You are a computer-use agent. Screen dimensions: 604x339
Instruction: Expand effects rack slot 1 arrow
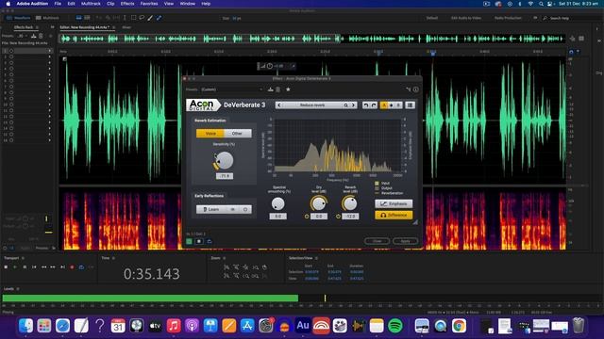click(49, 50)
